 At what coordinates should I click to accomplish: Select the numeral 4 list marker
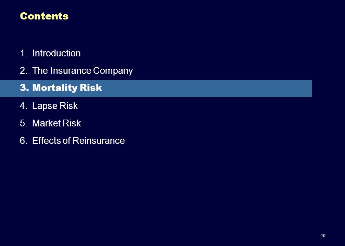(x=23, y=106)
